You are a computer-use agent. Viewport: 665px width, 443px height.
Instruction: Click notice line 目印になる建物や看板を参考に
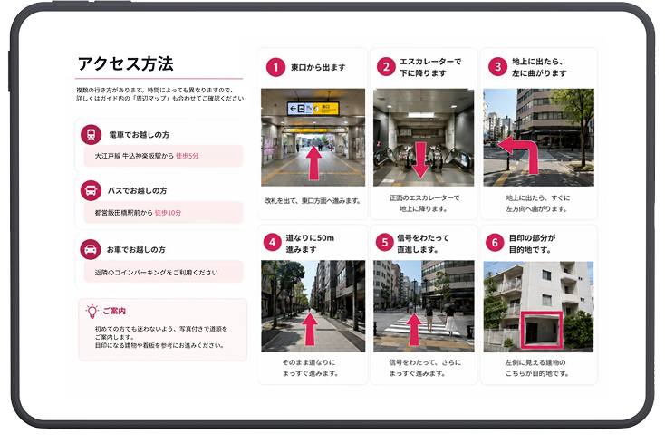[x=159, y=345]
